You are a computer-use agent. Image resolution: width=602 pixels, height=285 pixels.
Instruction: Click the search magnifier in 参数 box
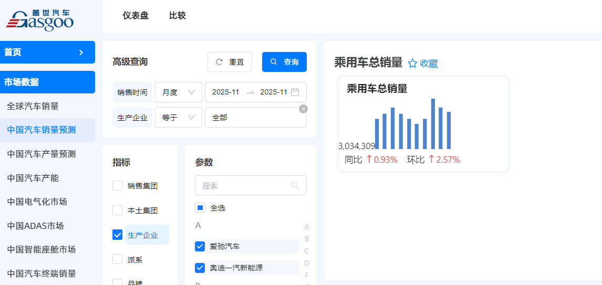pyautogui.click(x=295, y=185)
